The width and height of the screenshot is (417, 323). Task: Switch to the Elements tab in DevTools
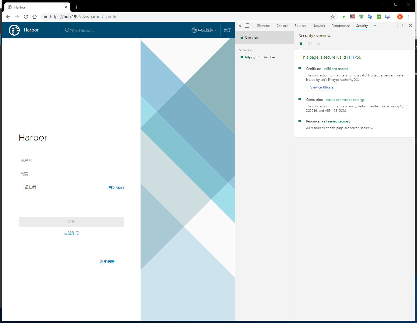[264, 26]
